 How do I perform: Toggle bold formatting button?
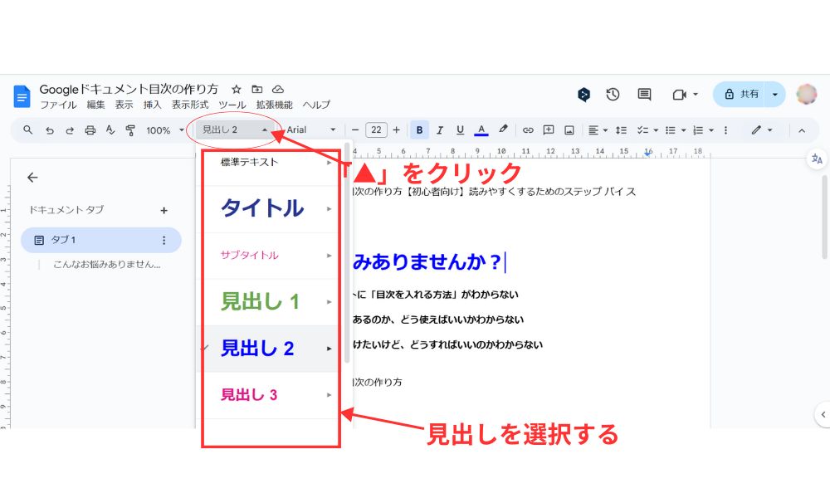[x=419, y=129]
